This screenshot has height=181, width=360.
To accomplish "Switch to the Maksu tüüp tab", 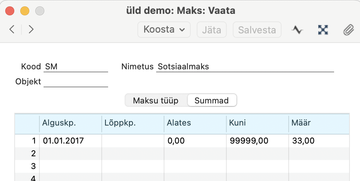I will point(156,100).
